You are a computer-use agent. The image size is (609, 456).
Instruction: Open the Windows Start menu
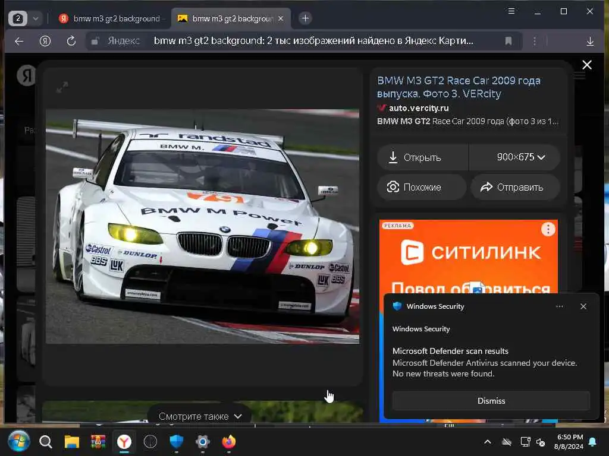click(x=18, y=441)
